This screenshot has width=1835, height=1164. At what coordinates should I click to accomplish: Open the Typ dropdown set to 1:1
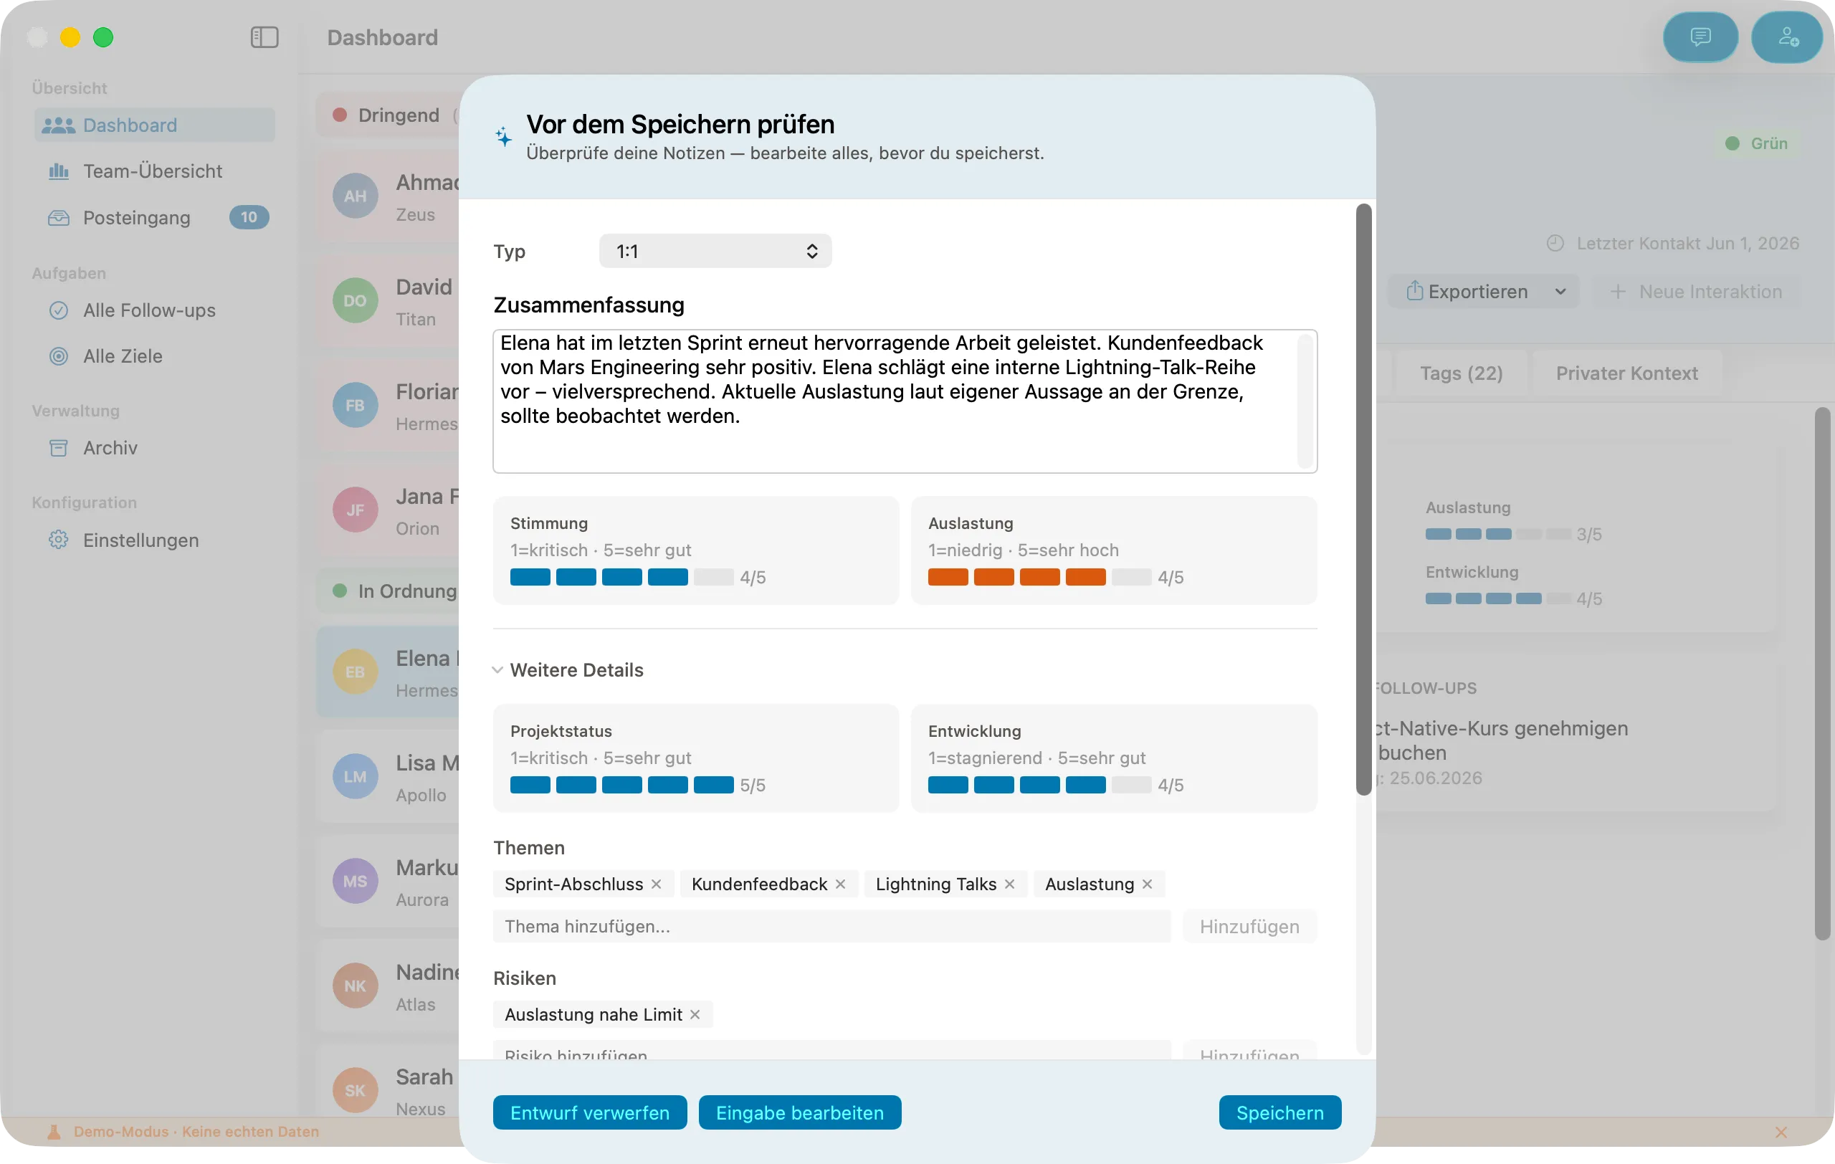[x=715, y=252]
